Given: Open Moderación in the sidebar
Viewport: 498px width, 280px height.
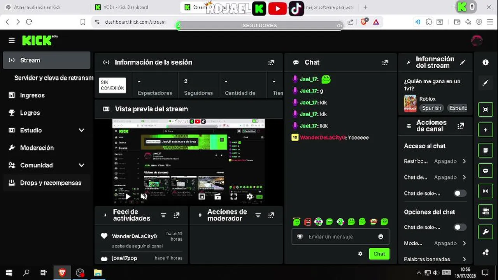Looking at the screenshot, I should point(47,148).
